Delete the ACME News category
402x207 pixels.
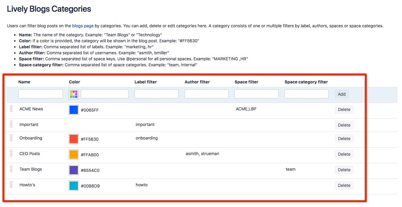pyautogui.click(x=344, y=109)
